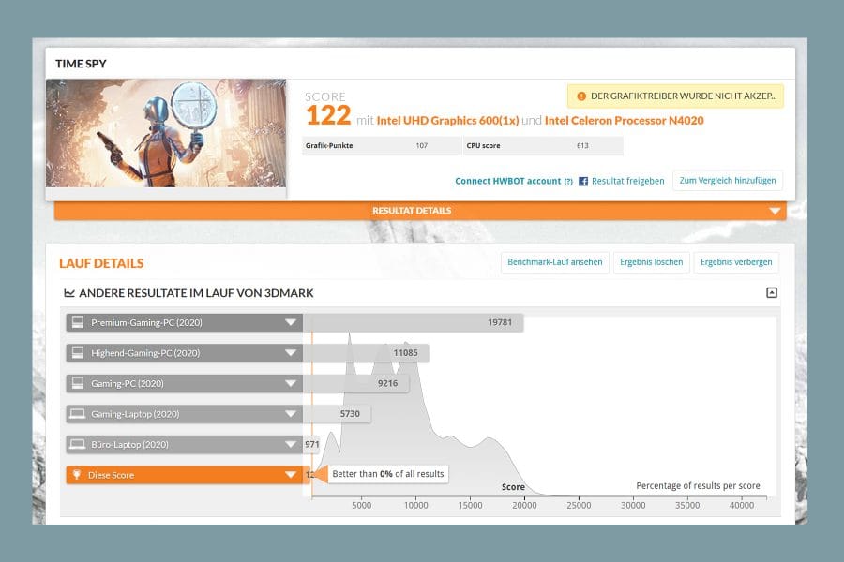Click the Facebook icon beside Resultat freigeben
Viewport: 844px width, 562px height.
tap(583, 181)
